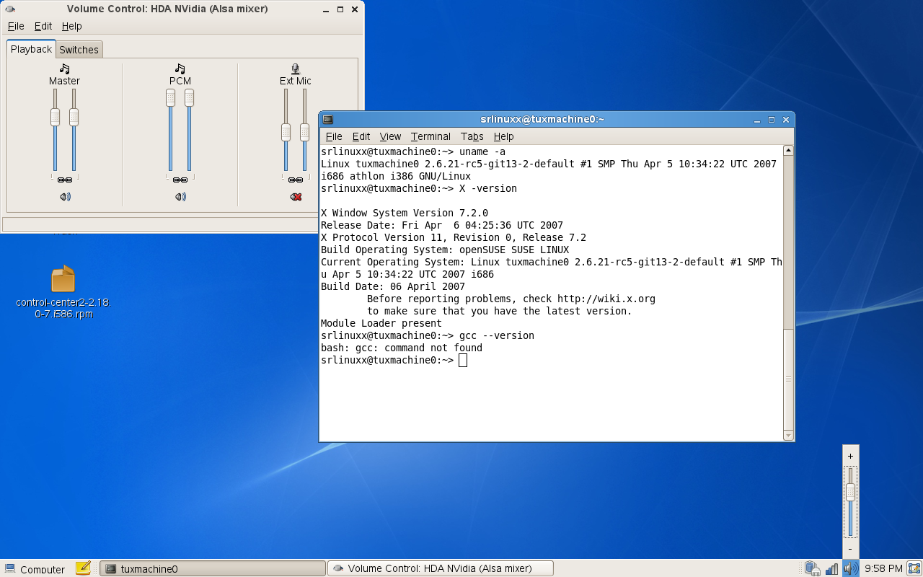Maximize the terminal window
This screenshot has width=923, height=577.
pos(772,120)
